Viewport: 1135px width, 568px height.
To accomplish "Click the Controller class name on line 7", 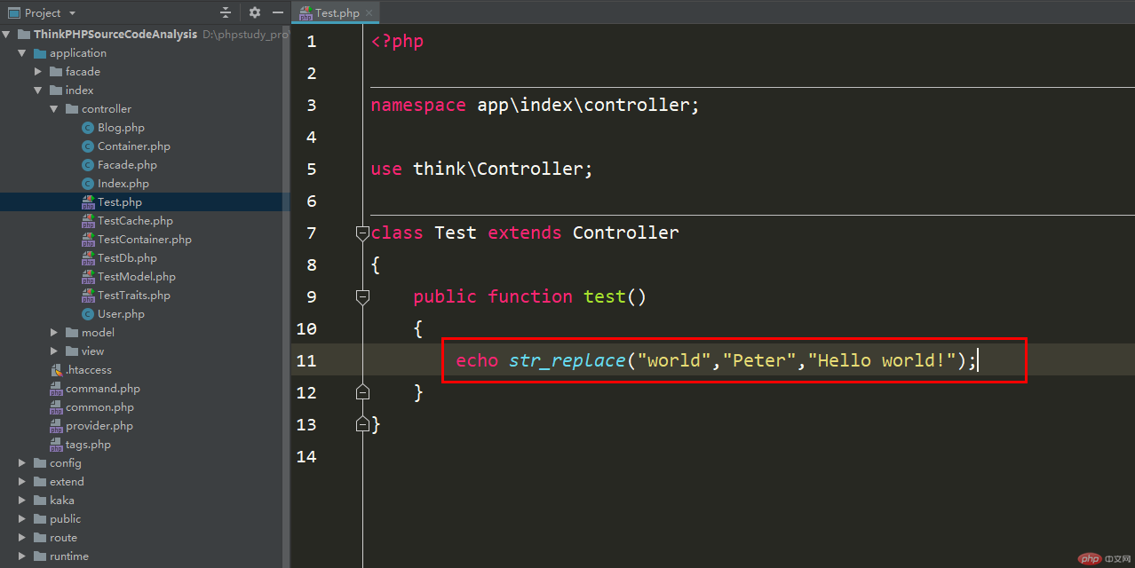I will click(x=625, y=233).
